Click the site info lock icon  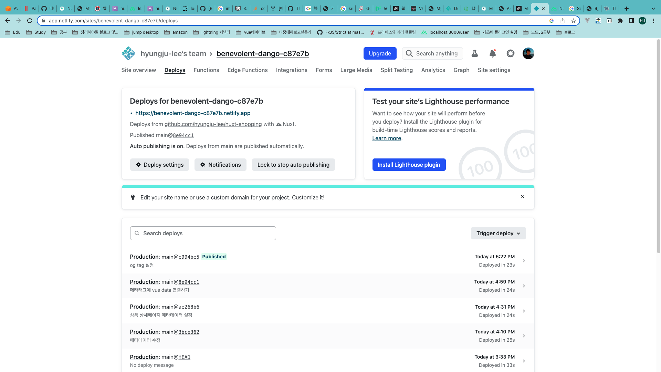43,21
